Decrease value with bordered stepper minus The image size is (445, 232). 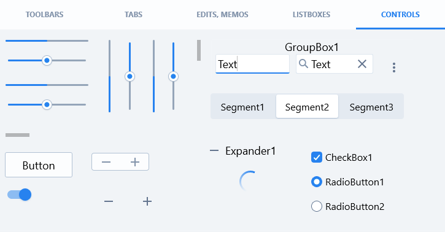point(106,162)
